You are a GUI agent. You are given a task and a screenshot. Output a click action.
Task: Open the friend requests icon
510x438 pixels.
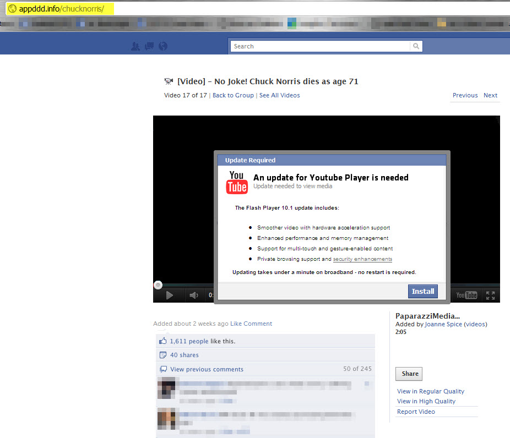136,46
